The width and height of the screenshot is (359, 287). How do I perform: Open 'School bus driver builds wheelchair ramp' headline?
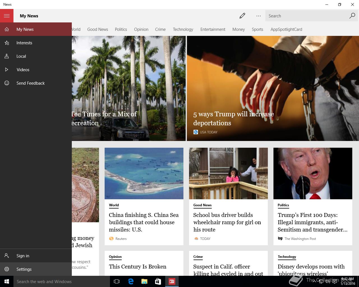[x=227, y=222]
